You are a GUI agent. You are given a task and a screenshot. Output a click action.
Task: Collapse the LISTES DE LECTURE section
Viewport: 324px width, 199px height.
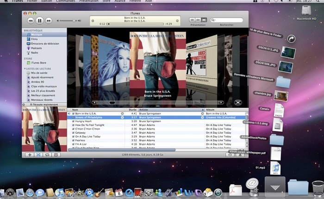(x=25, y=68)
